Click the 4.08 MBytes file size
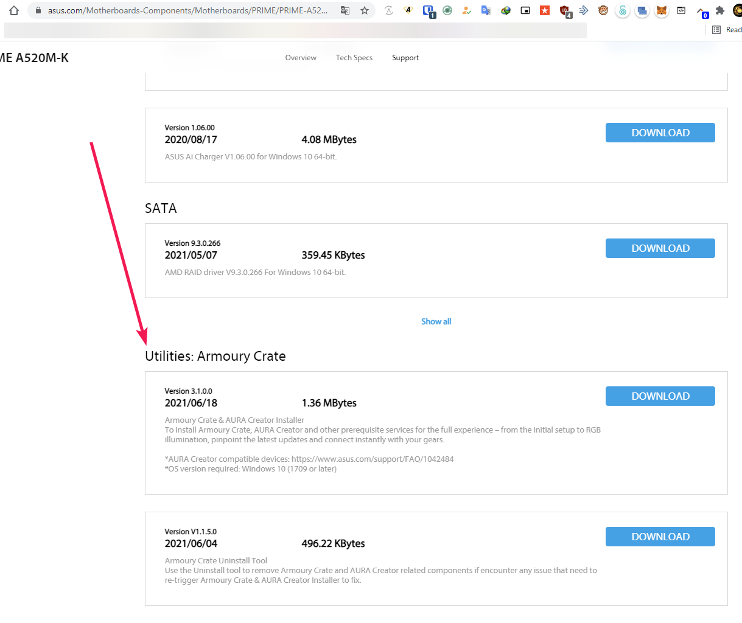This screenshot has height=623, width=742. [x=329, y=139]
